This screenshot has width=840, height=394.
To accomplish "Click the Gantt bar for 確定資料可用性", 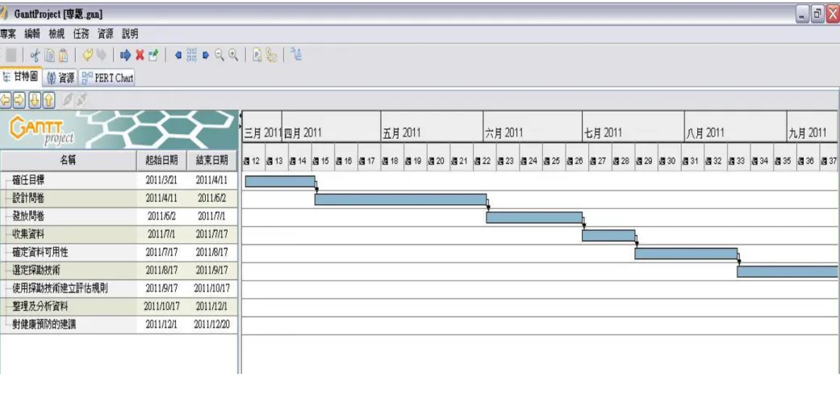I will [686, 254].
